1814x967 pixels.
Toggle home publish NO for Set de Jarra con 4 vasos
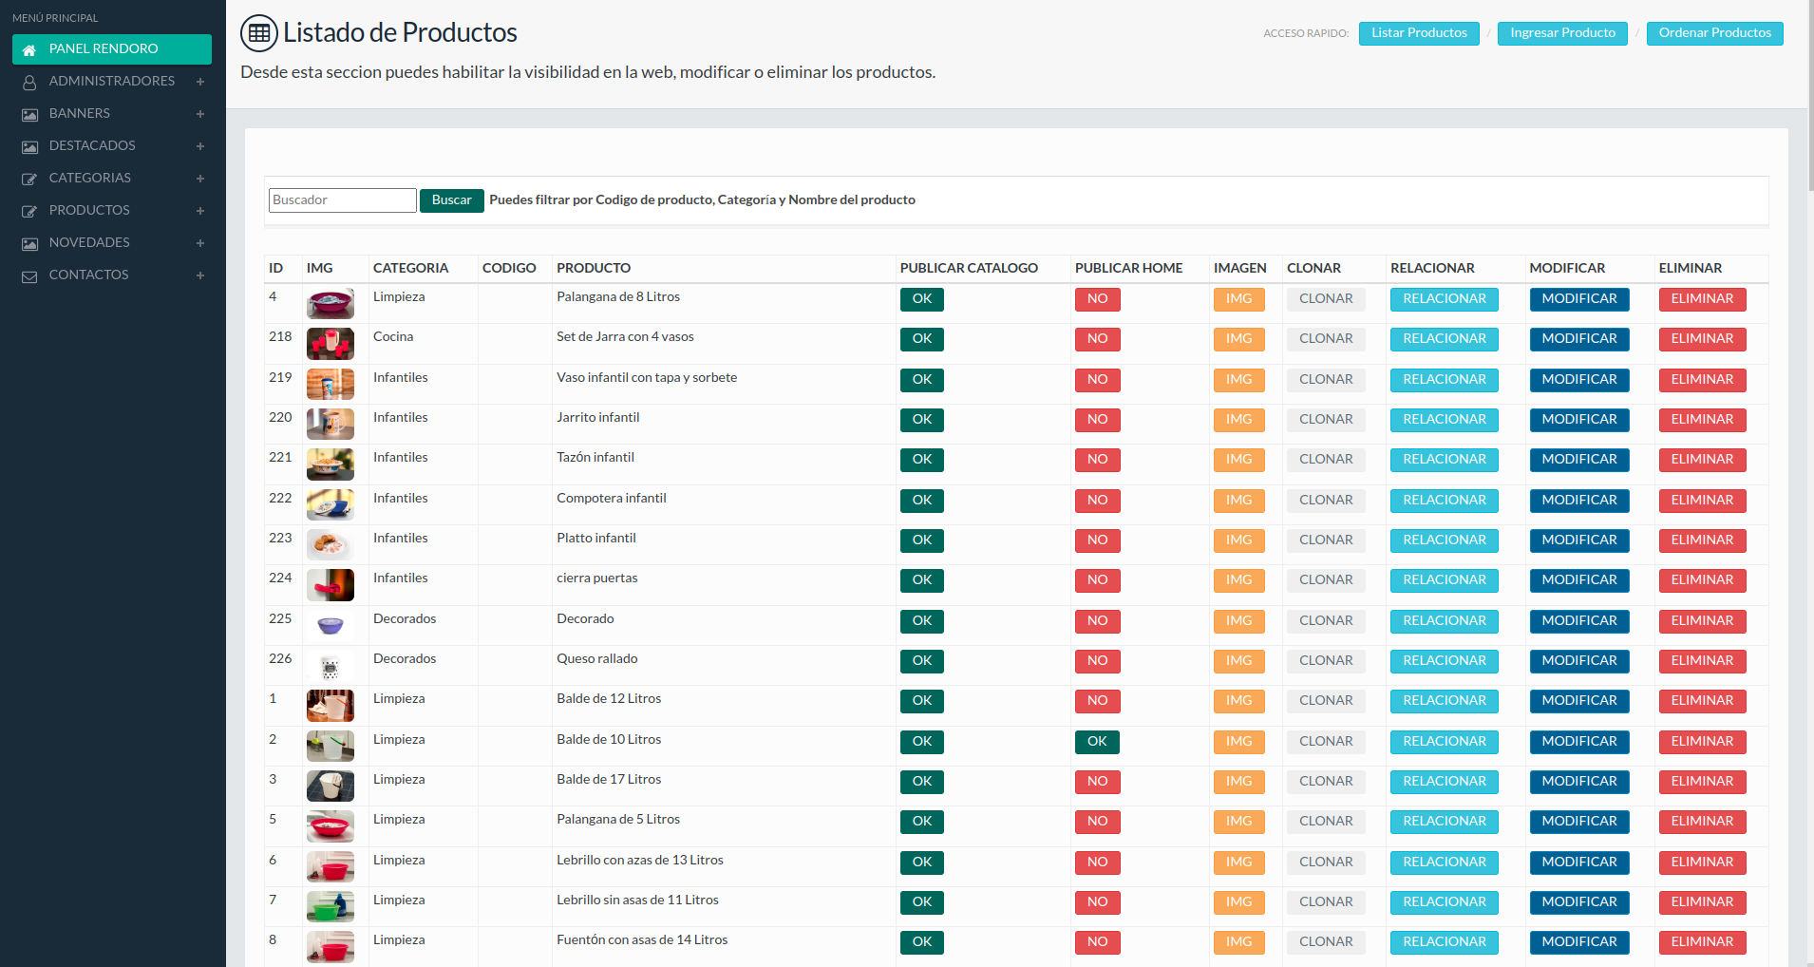coord(1097,339)
